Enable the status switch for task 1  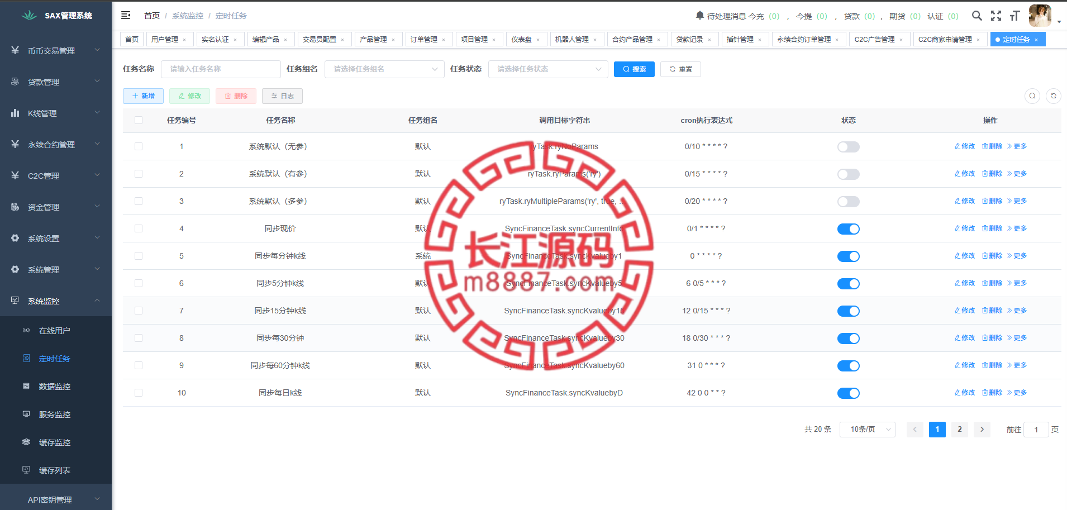(x=848, y=147)
